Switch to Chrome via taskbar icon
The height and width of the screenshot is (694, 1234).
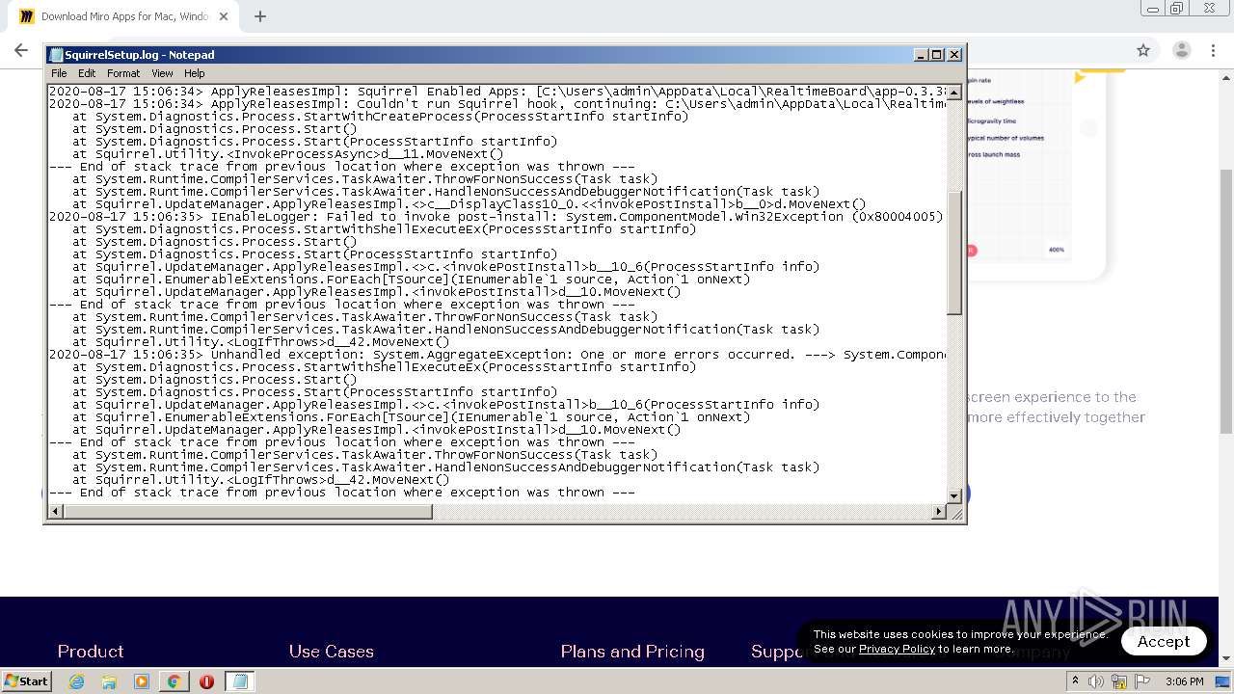tap(174, 681)
